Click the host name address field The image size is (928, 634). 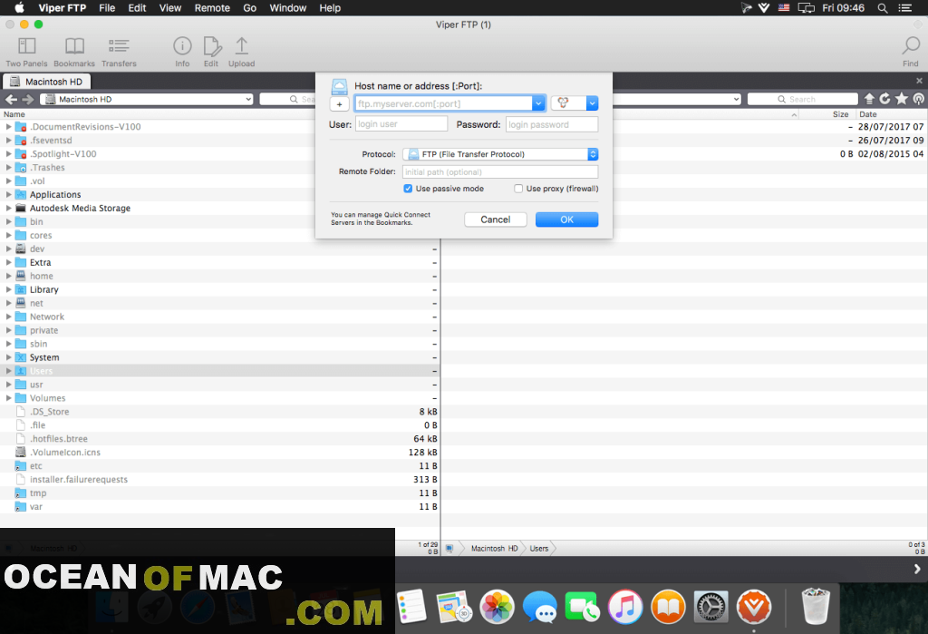[x=443, y=103]
